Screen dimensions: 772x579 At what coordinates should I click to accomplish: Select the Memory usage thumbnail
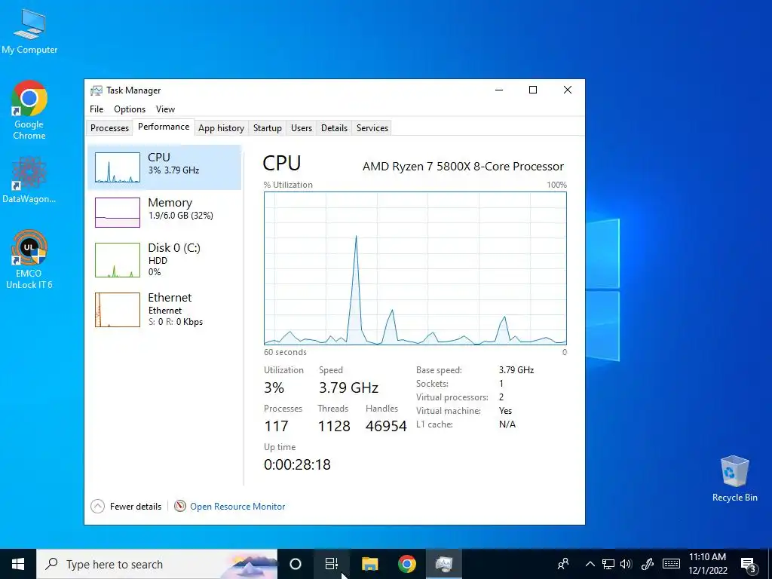[117, 212]
